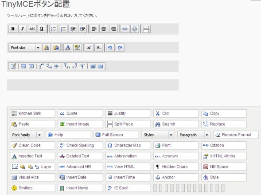Click the Abbreviation button

pyautogui.click(x=128, y=156)
